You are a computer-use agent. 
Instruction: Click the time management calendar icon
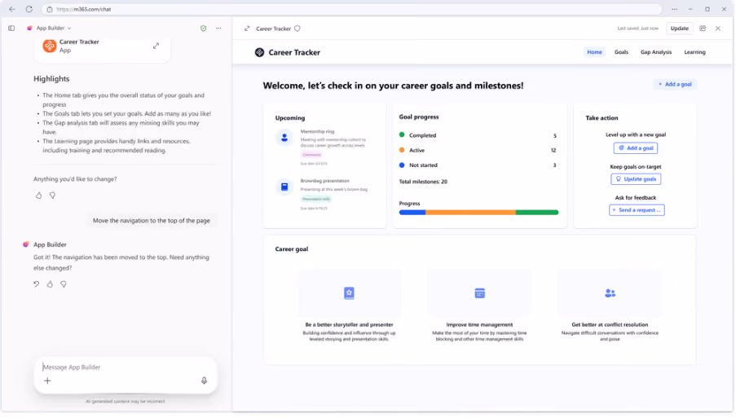point(479,293)
